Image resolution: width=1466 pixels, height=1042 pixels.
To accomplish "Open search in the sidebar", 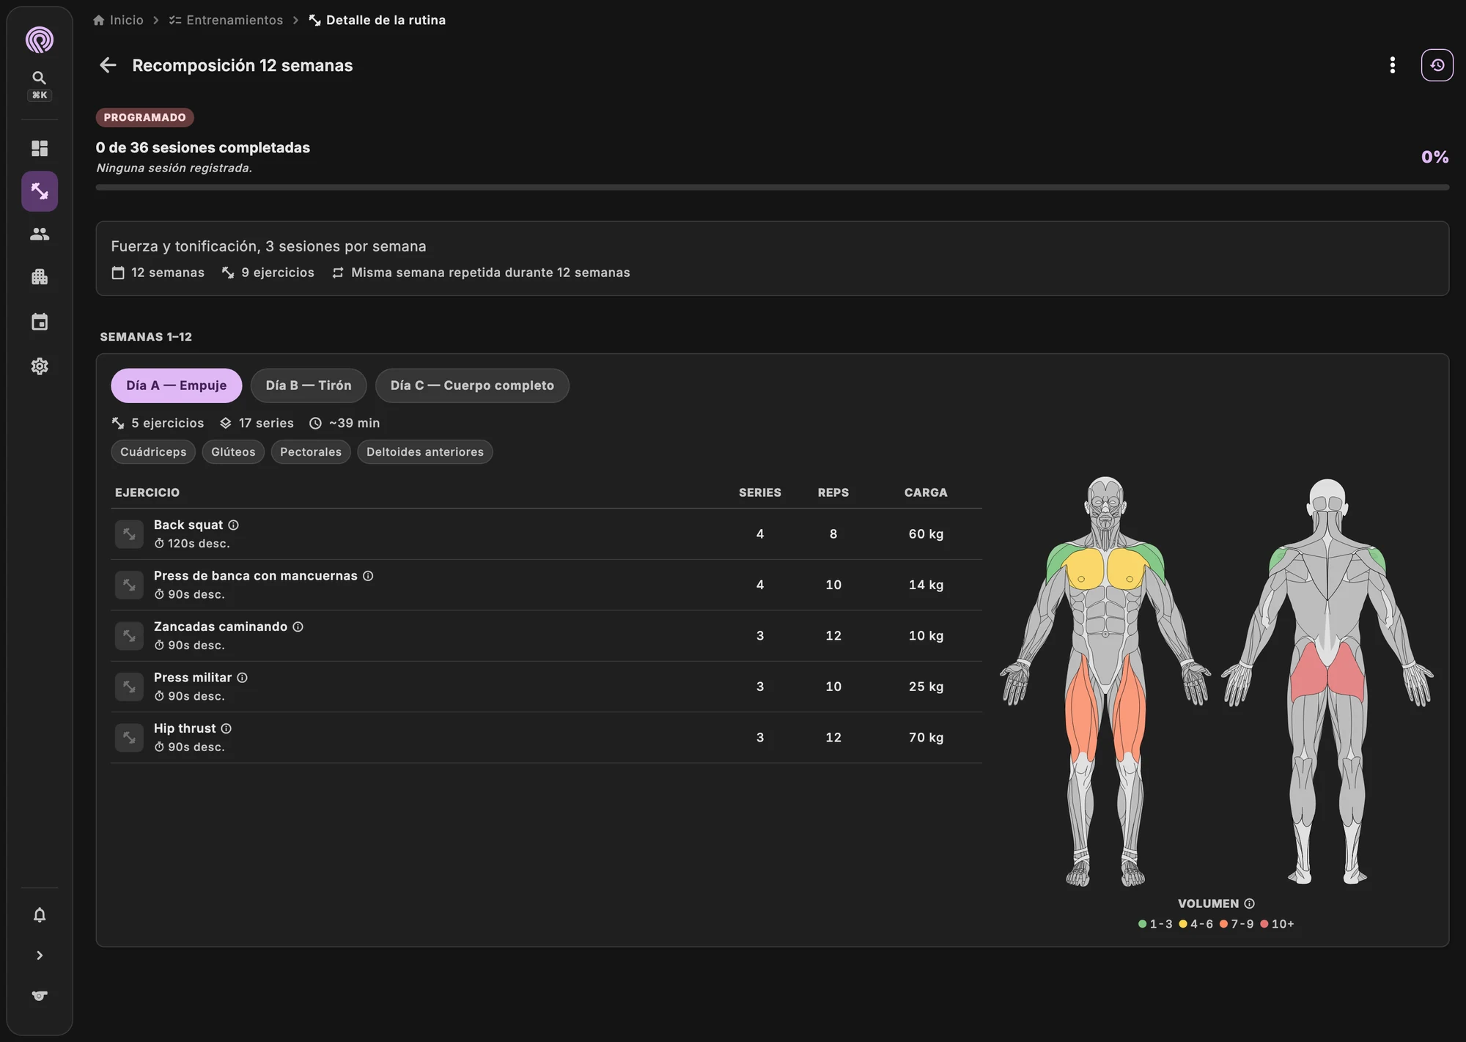I will (40, 78).
